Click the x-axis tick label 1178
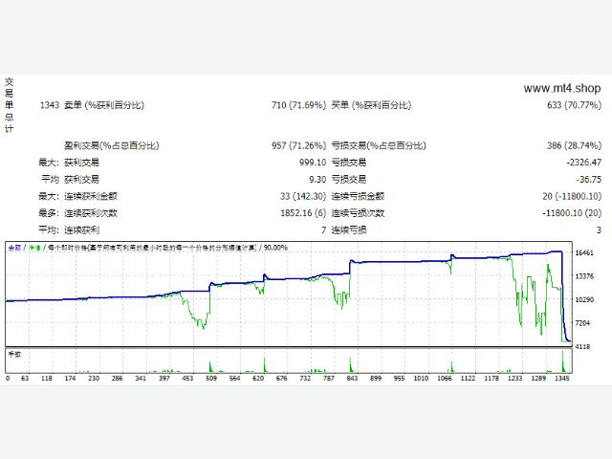 [492, 379]
